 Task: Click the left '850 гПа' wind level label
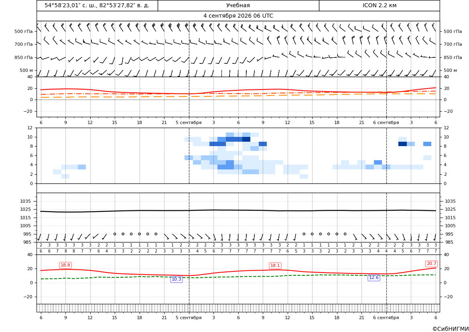tap(24, 57)
